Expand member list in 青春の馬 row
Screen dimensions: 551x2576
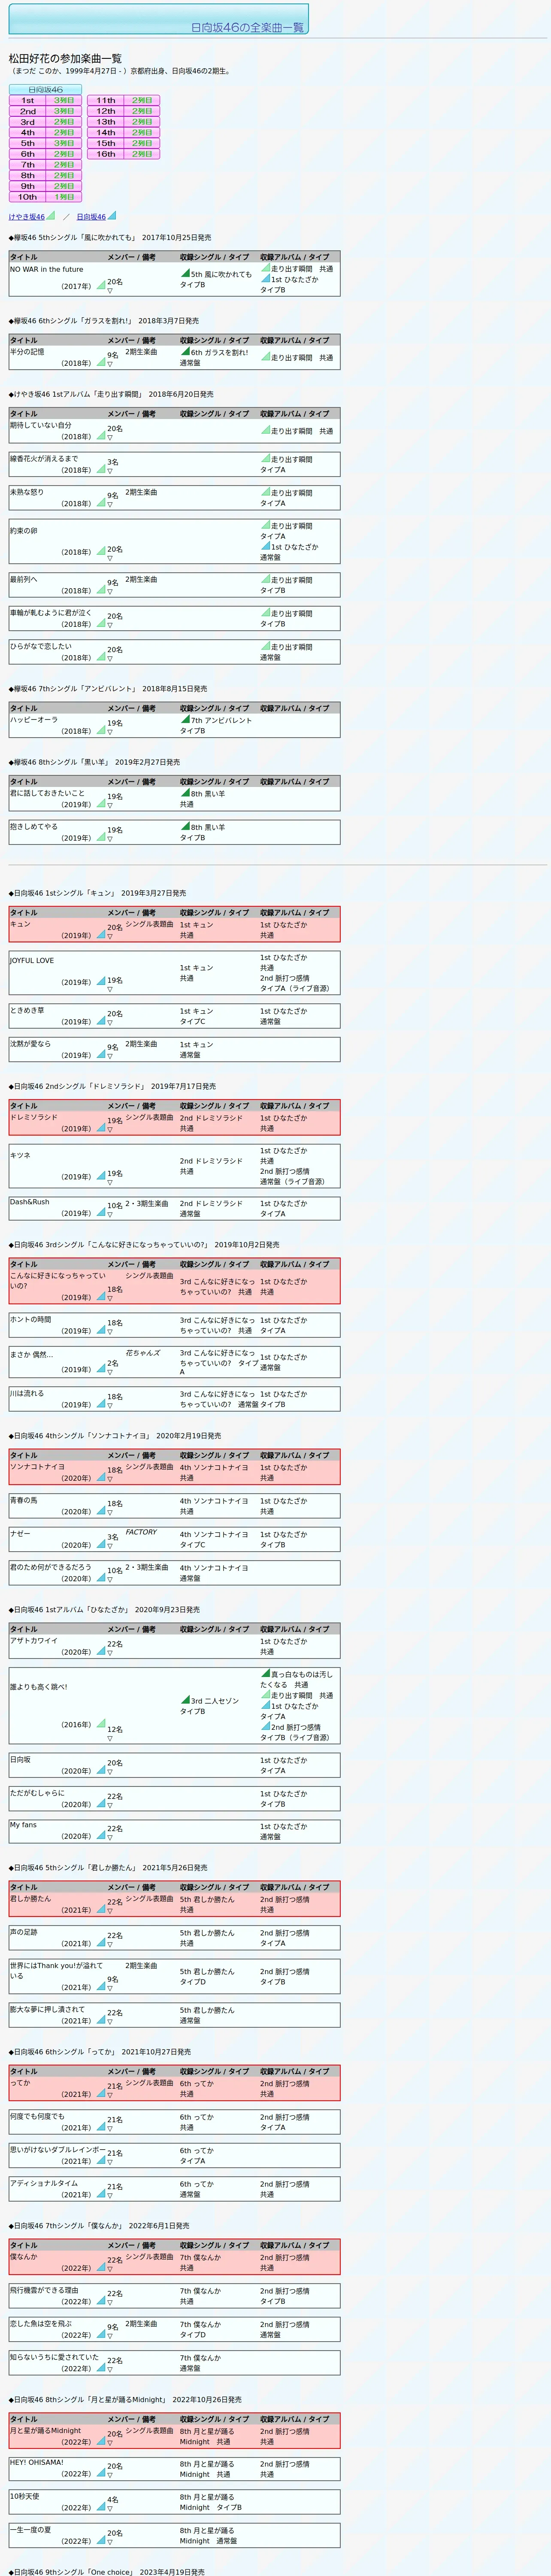click(110, 1513)
